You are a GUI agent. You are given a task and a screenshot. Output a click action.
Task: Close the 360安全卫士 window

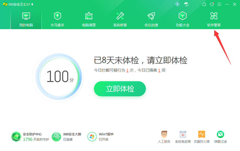235,4
